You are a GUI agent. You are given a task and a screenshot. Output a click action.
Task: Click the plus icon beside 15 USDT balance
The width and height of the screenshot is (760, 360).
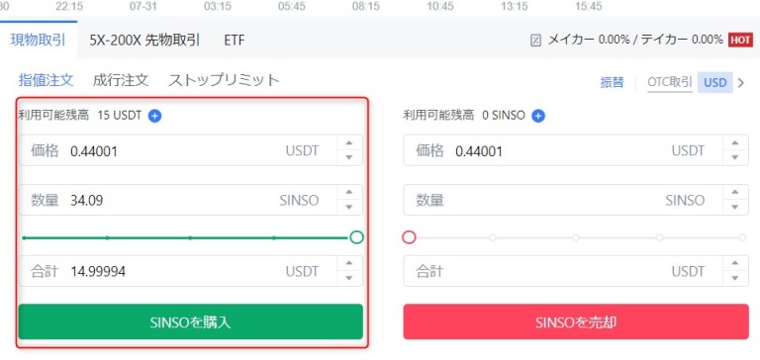pos(154,116)
